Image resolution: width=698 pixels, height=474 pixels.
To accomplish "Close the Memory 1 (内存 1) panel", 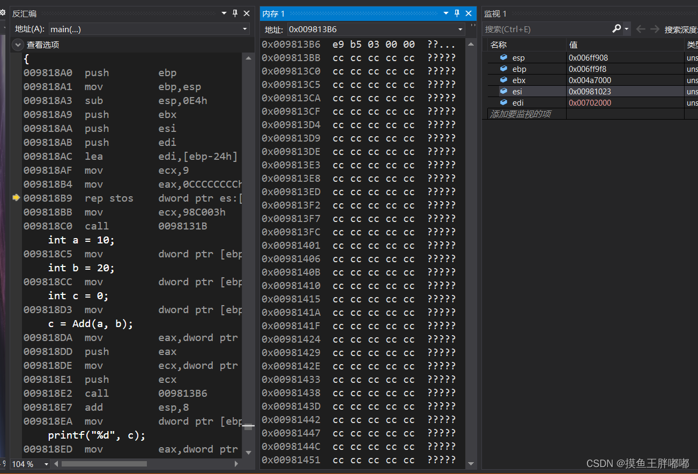I will click(469, 13).
